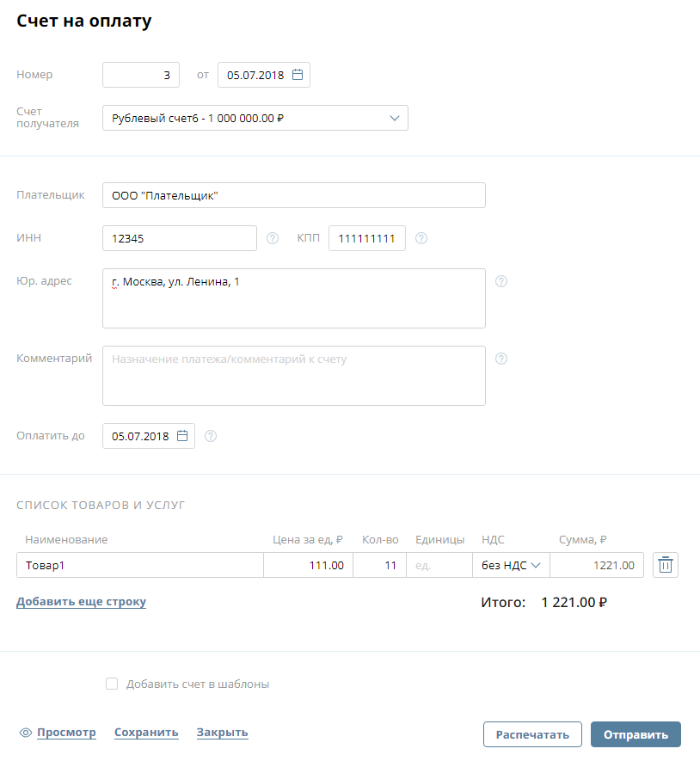Click the Сохранить link

coord(146,733)
